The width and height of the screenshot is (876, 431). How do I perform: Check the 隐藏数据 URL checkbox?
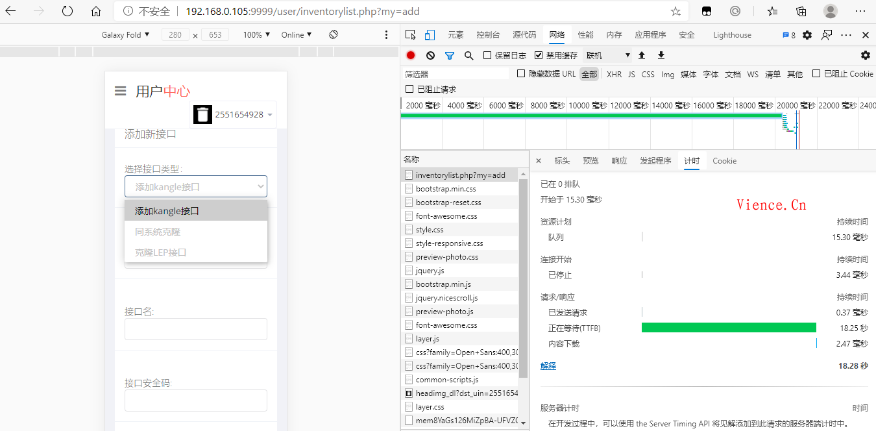[x=521, y=74]
